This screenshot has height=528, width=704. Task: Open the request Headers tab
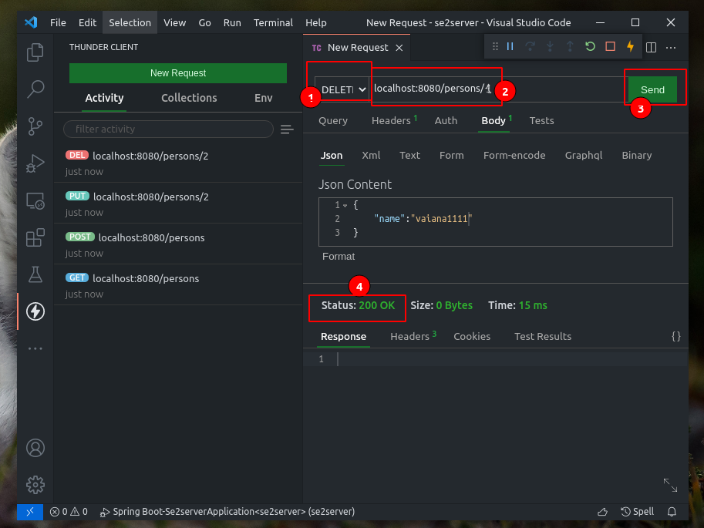(x=394, y=120)
